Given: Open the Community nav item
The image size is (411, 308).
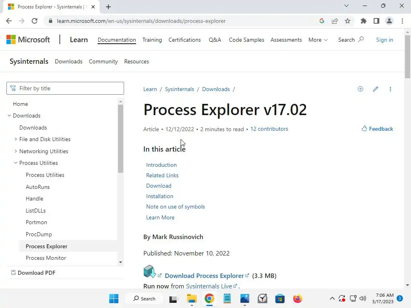Looking at the screenshot, I should (x=103, y=61).
